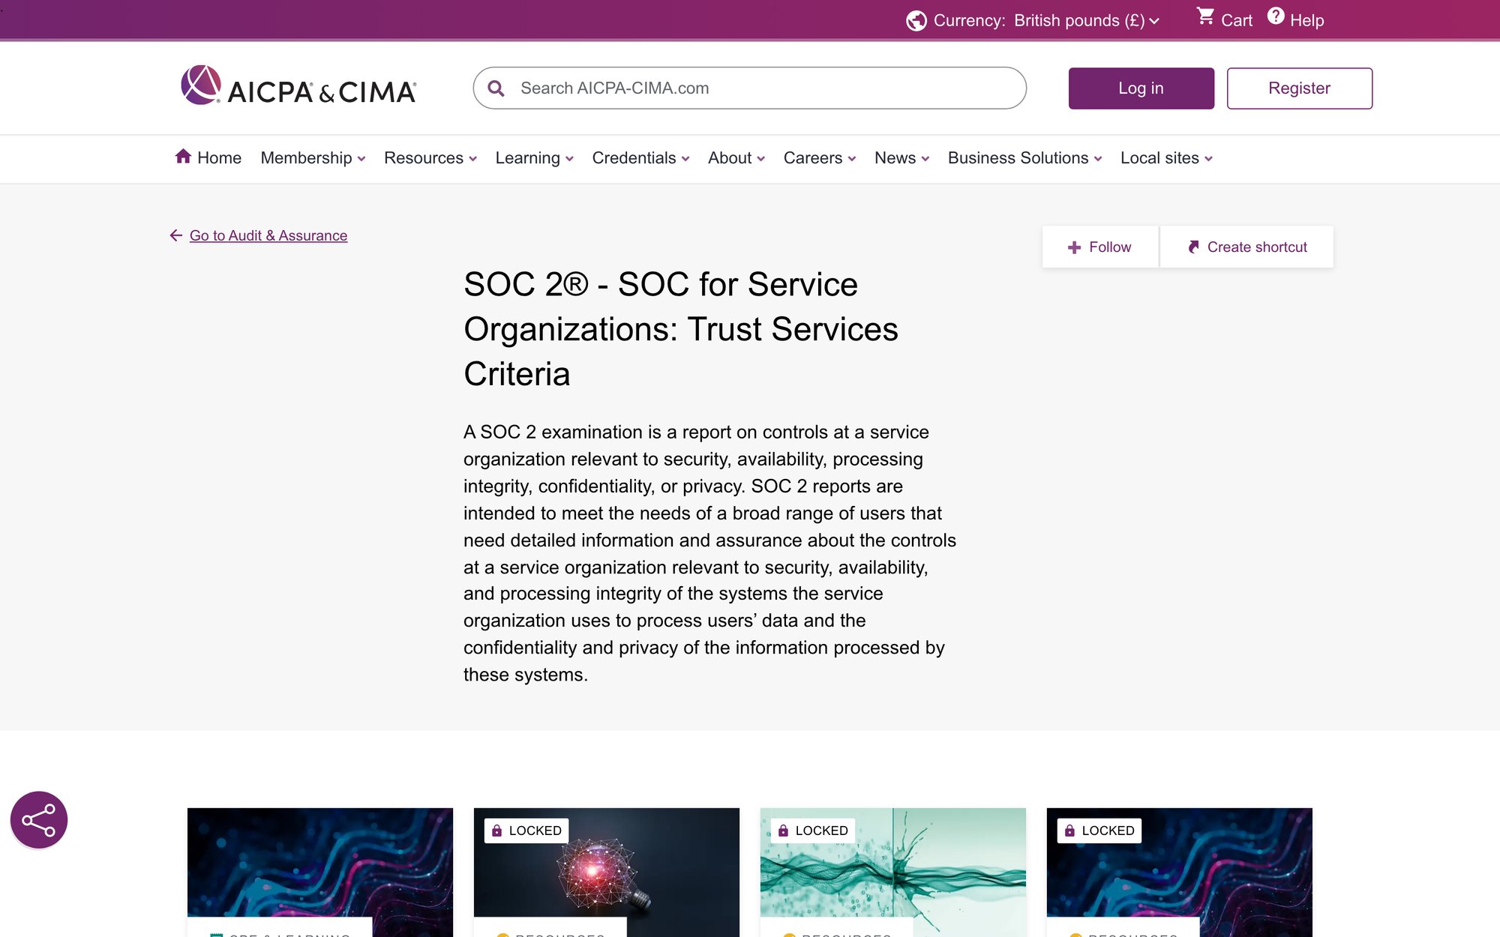Open the share icon in bottom corner
1500x937 pixels.
tap(38, 819)
